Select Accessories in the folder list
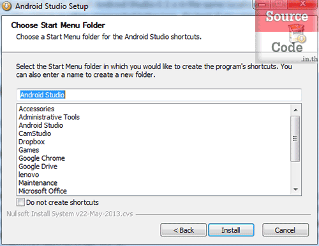Screen dimensions: 319x246 pyautogui.click(x=36, y=109)
